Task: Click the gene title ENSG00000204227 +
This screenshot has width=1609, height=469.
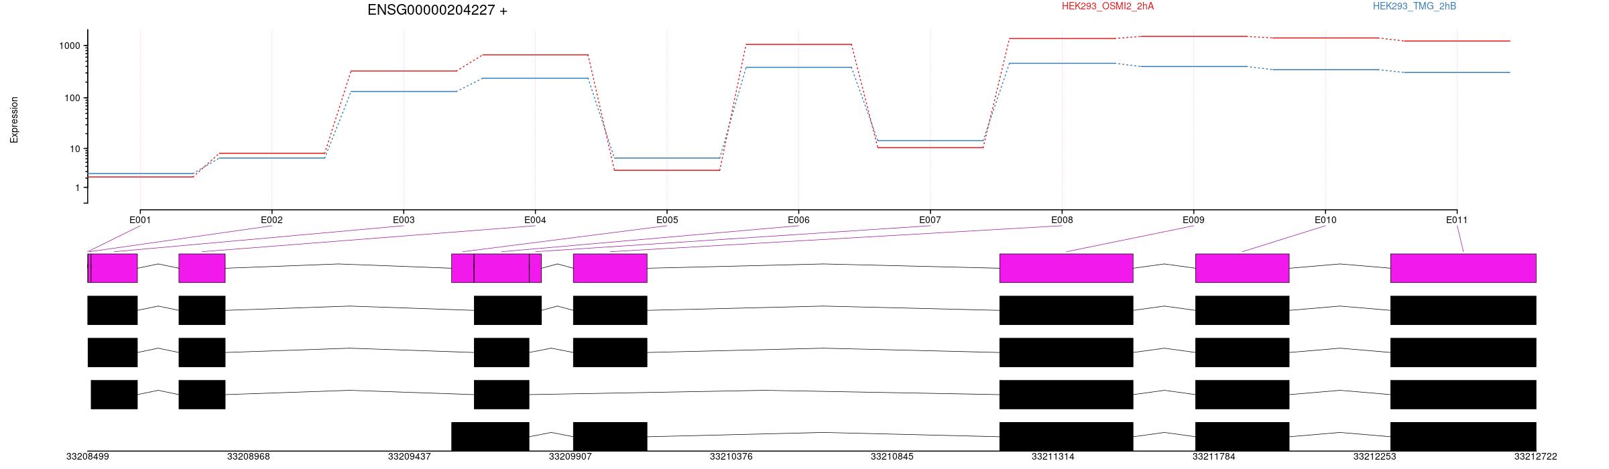Action: click(437, 10)
